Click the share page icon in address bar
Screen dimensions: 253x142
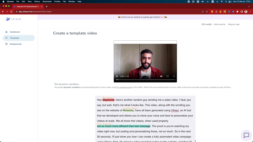(x=203, y=12)
